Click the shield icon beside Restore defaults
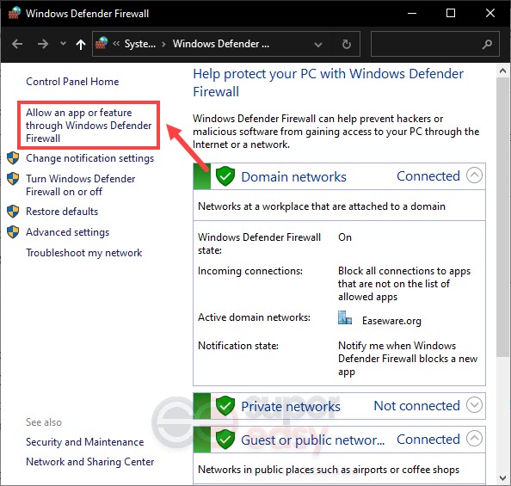The image size is (511, 486). [x=13, y=212]
